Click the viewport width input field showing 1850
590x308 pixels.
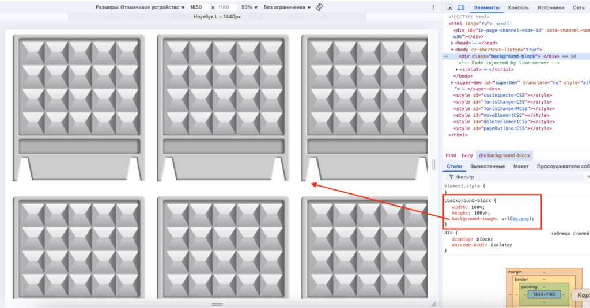point(199,7)
